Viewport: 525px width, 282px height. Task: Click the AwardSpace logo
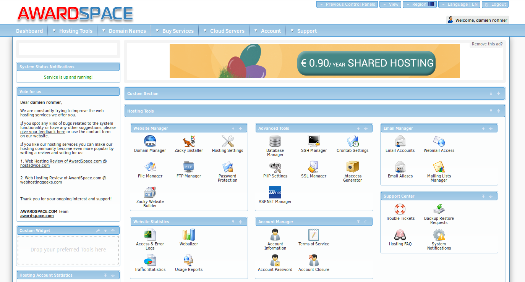coord(75,13)
